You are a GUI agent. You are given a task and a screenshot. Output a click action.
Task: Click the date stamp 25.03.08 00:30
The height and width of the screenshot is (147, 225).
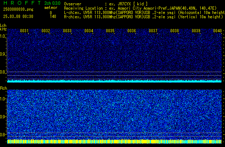click(18, 16)
